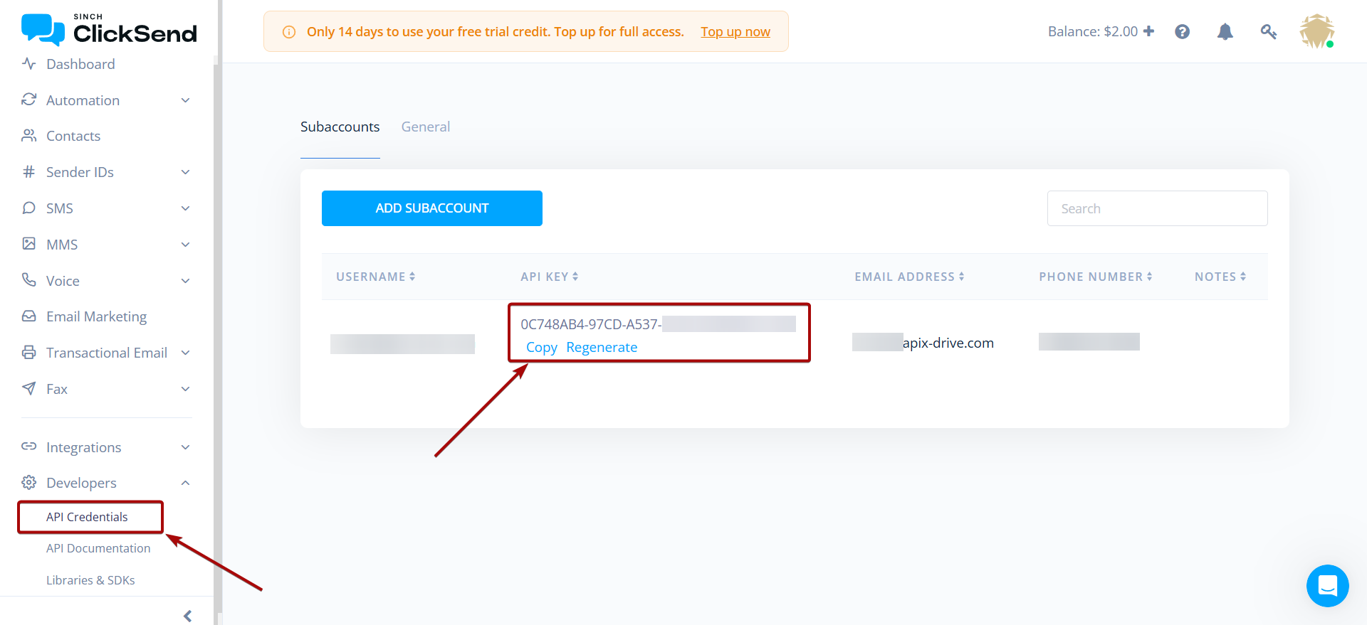
Task: Click the Top up now link
Action: [735, 32]
